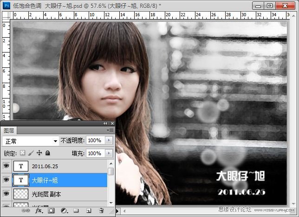Lock layer position with move icon
Screen dimensions: 299x217
[39, 153]
